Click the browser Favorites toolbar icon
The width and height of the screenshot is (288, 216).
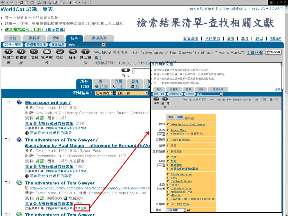[44, 2]
